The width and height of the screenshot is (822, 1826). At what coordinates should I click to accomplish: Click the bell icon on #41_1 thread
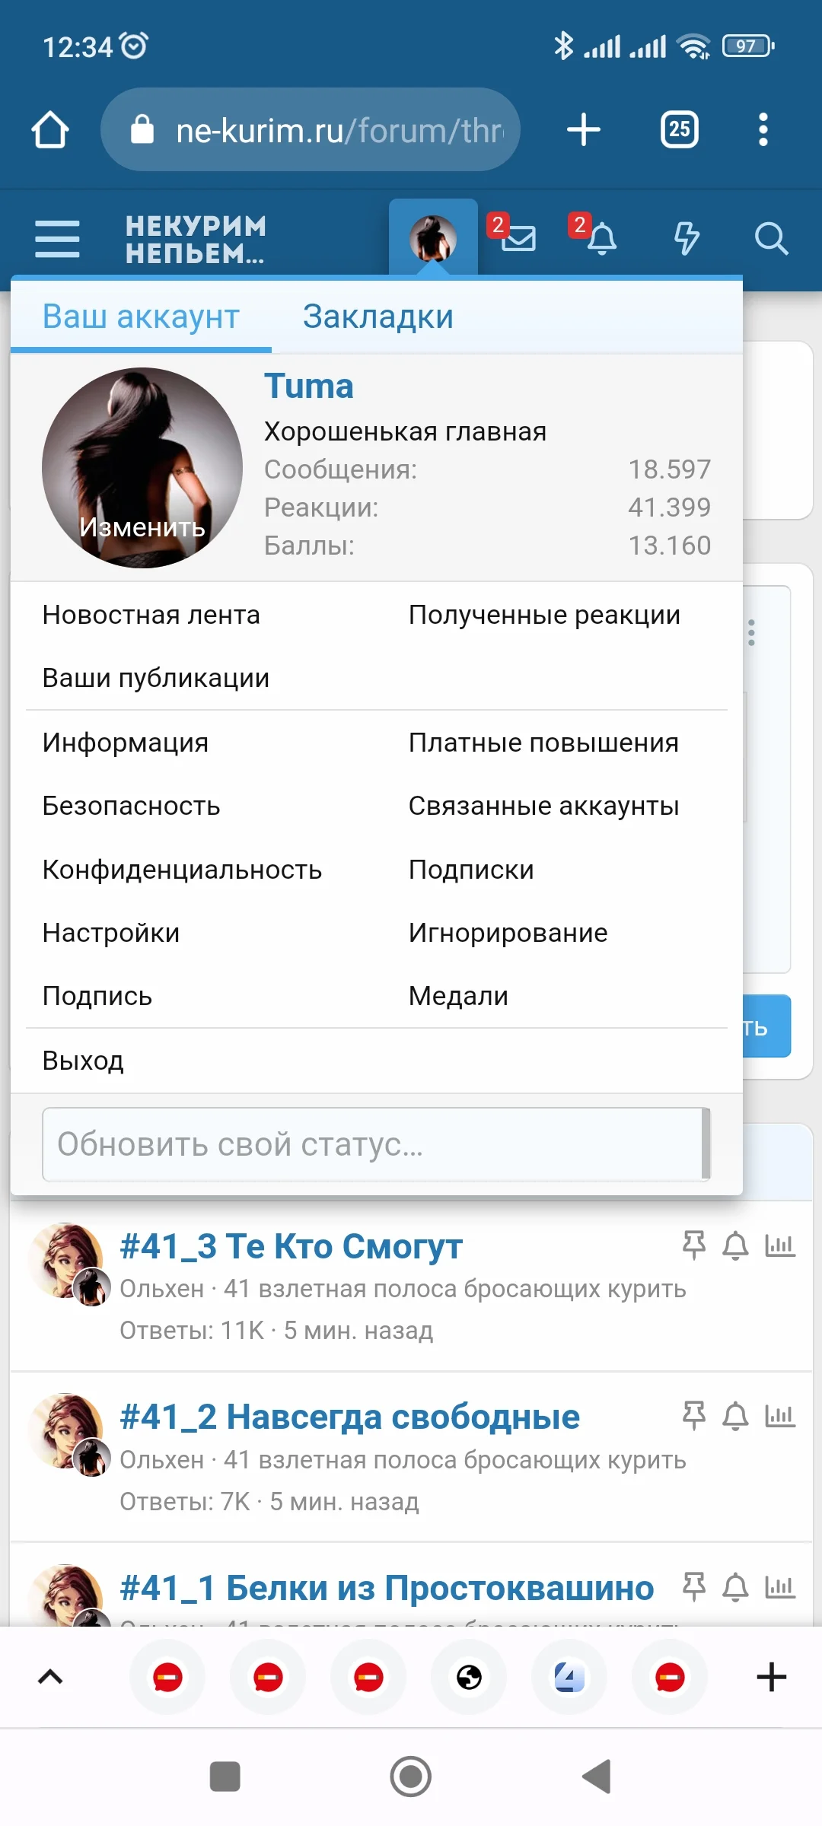(x=735, y=1587)
